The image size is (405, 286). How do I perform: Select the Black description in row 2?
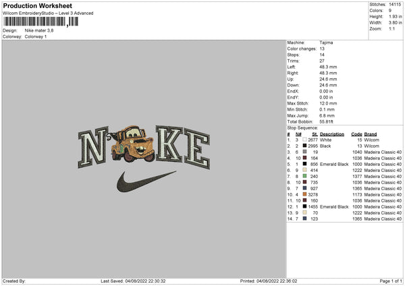coord(325,146)
